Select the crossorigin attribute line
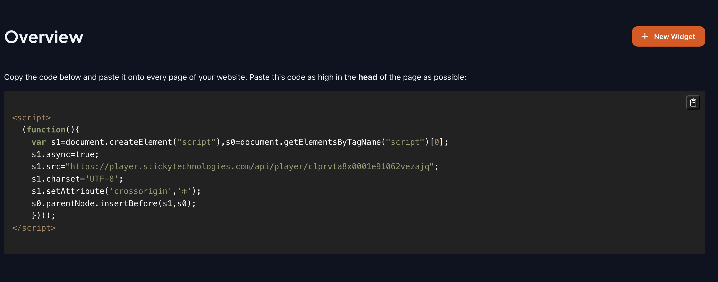Viewport: 718px width, 282px height. 116,191
